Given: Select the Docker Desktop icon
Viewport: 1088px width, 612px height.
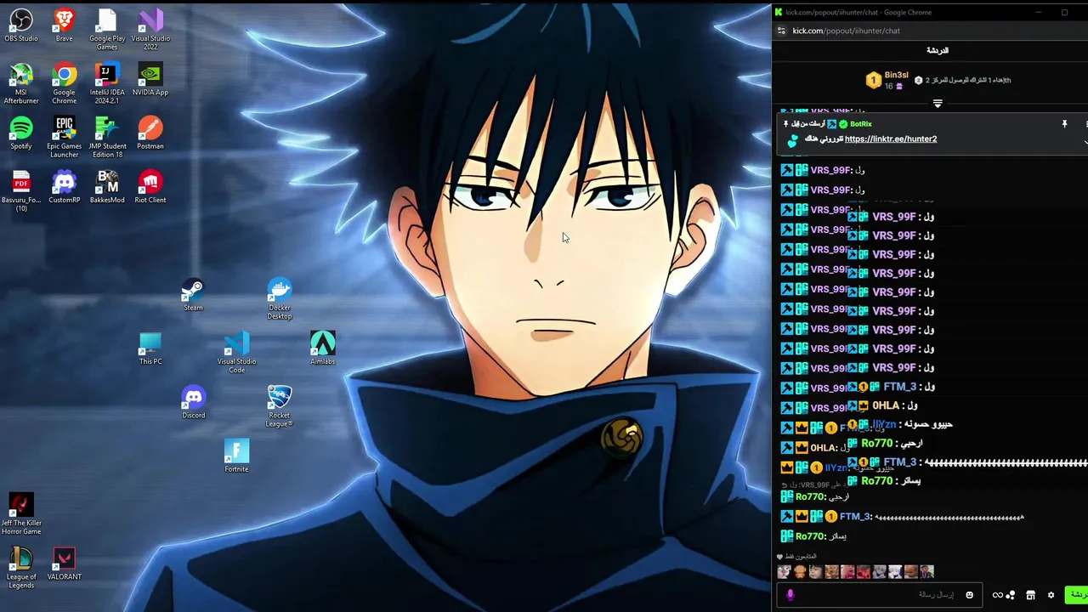Looking at the screenshot, I should [x=280, y=298].
